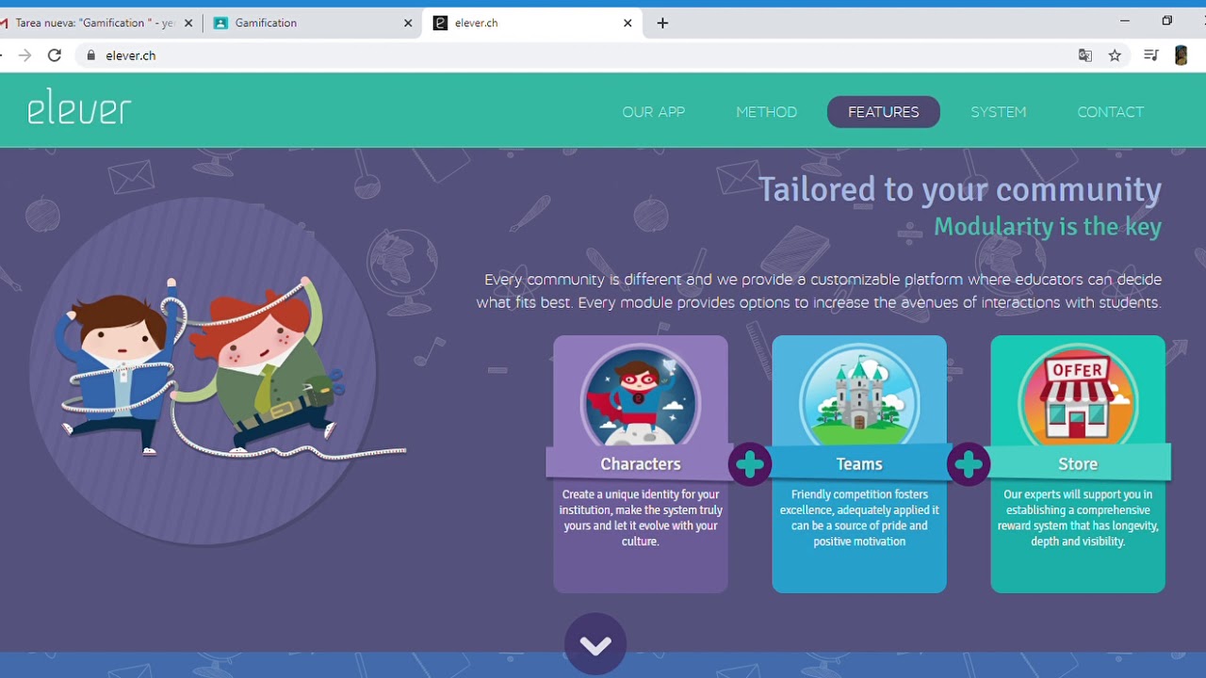Image resolution: width=1206 pixels, height=678 pixels.
Task: Click the reload page icon
Action: click(x=55, y=56)
